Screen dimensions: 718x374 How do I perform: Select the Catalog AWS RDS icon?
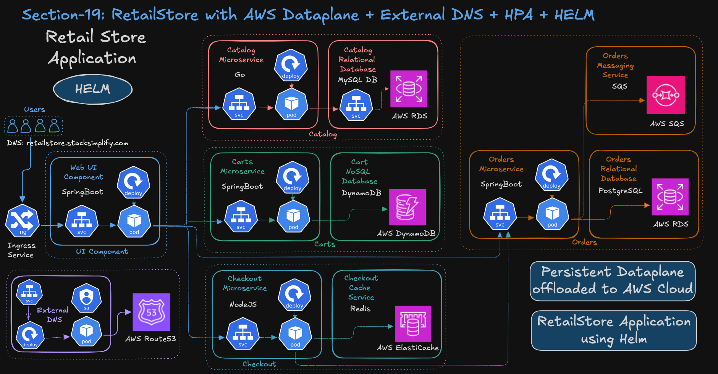(408, 89)
